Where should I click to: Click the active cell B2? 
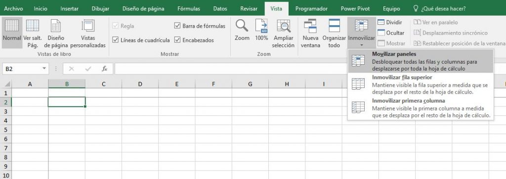click(x=67, y=102)
